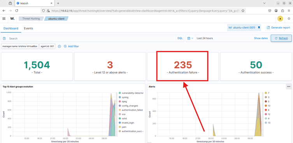Open the Firefox account icon
The width and height of the screenshot is (293, 143).
pos(276,10)
